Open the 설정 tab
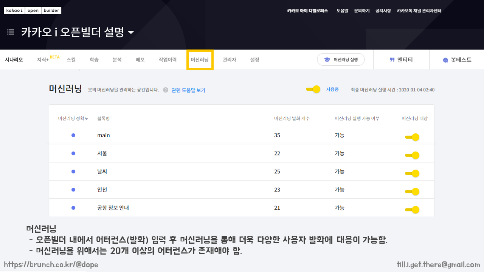The height and width of the screenshot is (272, 484). pos(255,60)
